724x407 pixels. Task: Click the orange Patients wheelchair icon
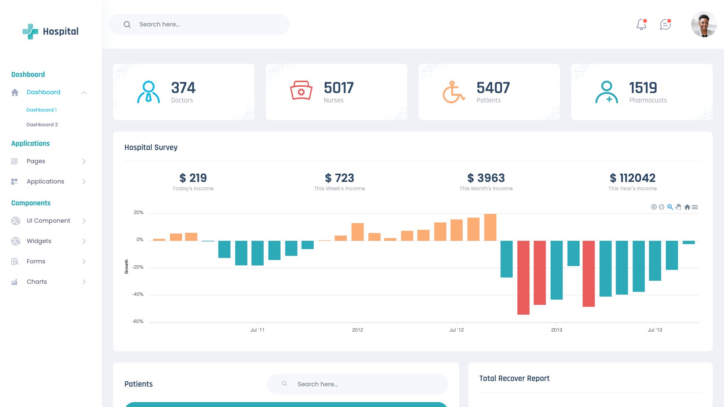454,91
